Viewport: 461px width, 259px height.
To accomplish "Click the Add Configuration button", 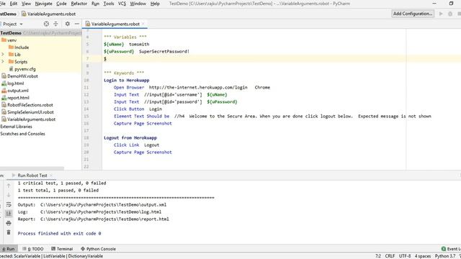I will [413, 14].
